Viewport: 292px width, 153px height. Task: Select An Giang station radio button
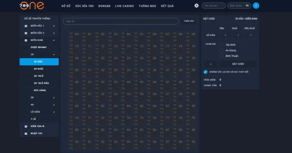click(221, 50)
